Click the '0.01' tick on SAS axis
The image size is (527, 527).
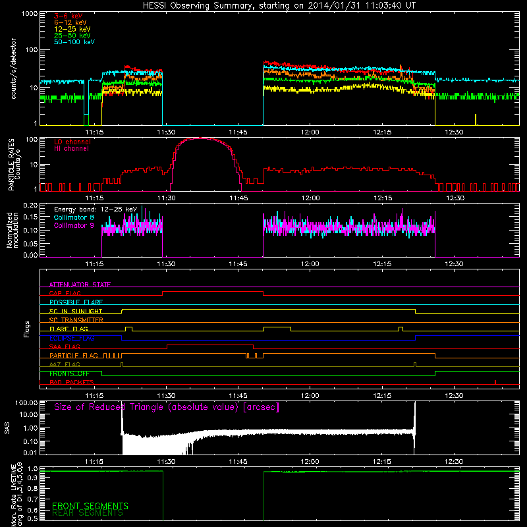(x=30, y=453)
